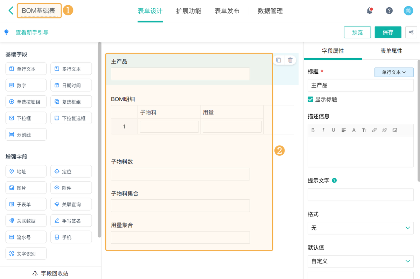
Task: Click the share icon next to Save
Action: (x=411, y=32)
